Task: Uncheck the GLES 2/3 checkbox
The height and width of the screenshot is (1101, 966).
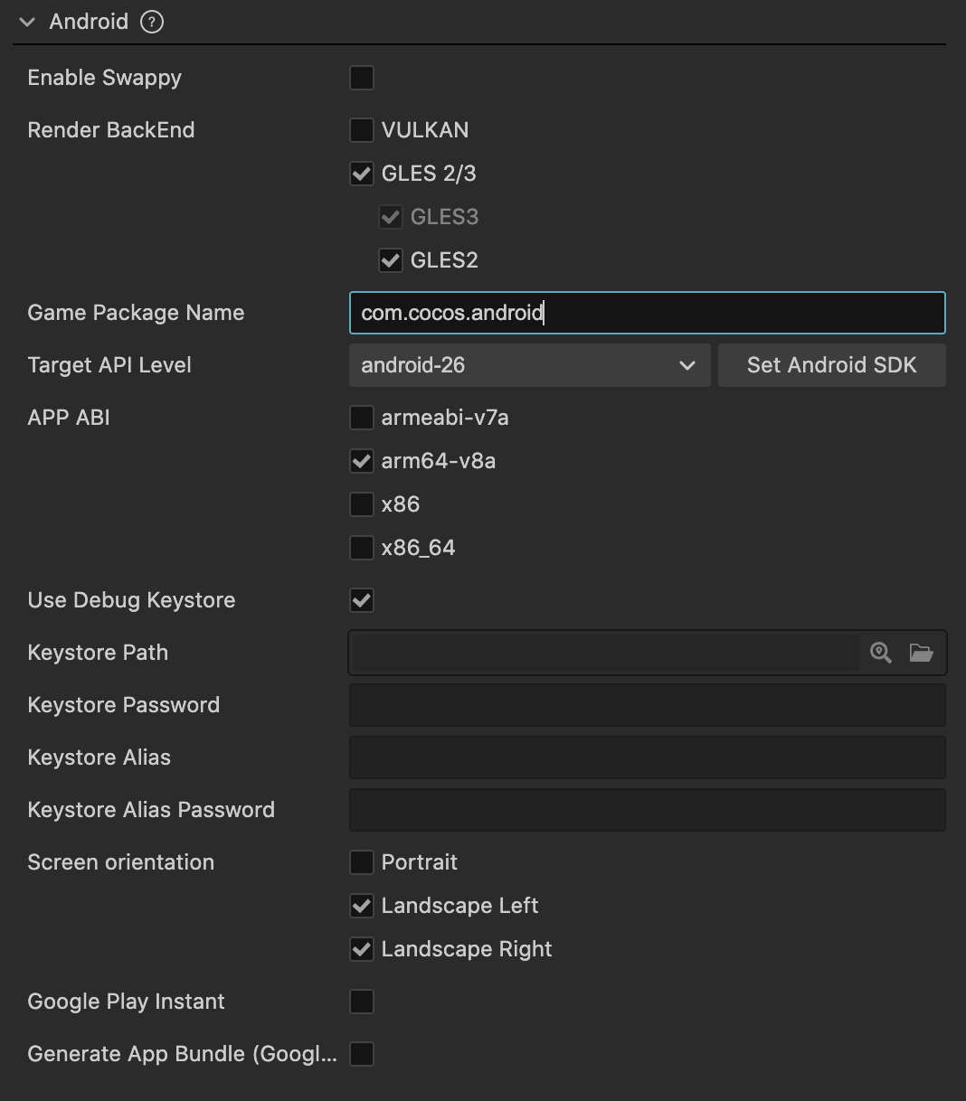Action: [362, 174]
